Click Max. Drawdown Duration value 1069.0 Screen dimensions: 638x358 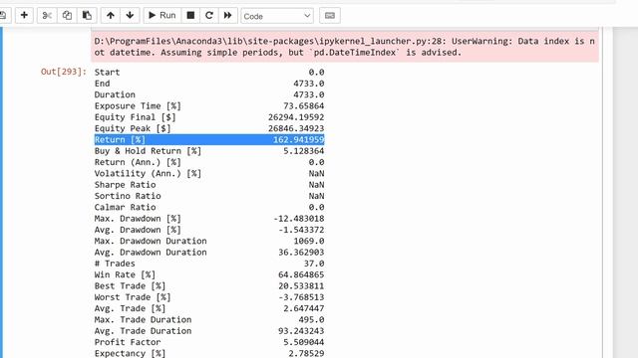[309, 241]
